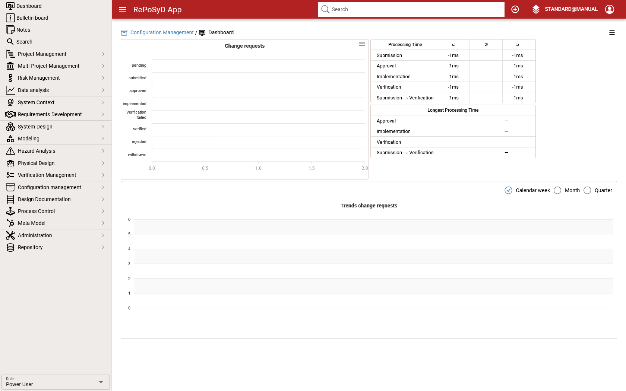Open the Notes sidebar item
Image resolution: width=626 pixels, height=391 pixels.
(x=56, y=30)
